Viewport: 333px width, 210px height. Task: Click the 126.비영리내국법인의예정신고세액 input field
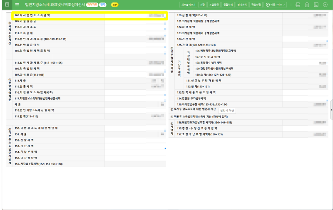tap(305, 51)
